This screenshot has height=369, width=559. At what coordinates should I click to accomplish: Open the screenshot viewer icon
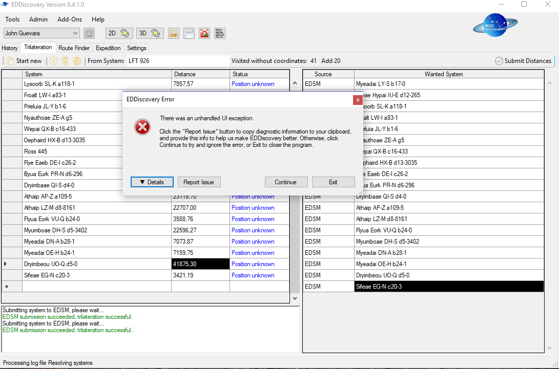[204, 33]
